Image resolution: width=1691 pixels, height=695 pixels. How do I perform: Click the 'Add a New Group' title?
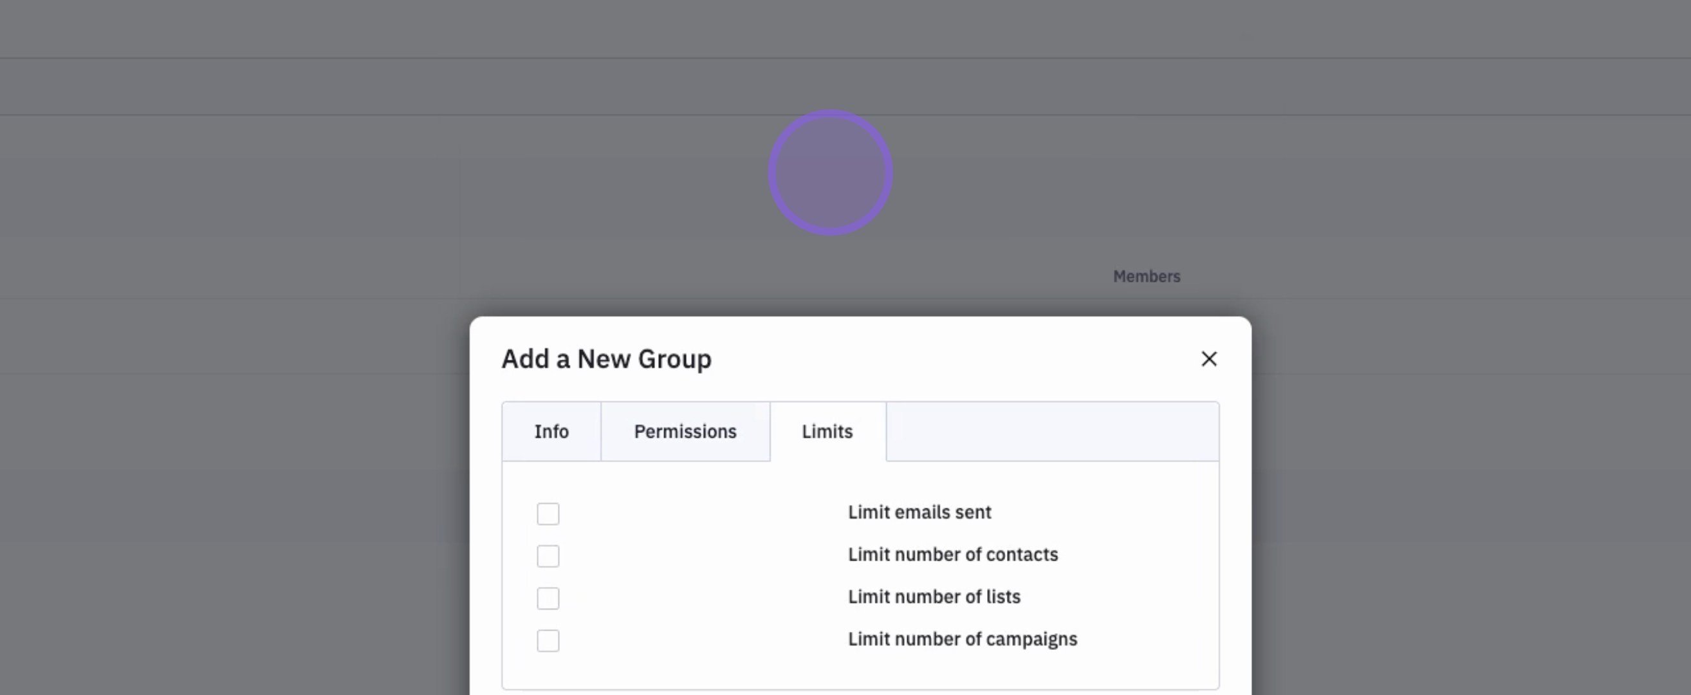coord(606,359)
